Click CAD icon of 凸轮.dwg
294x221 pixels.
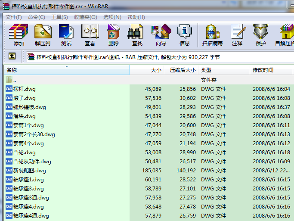click(9, 152)
